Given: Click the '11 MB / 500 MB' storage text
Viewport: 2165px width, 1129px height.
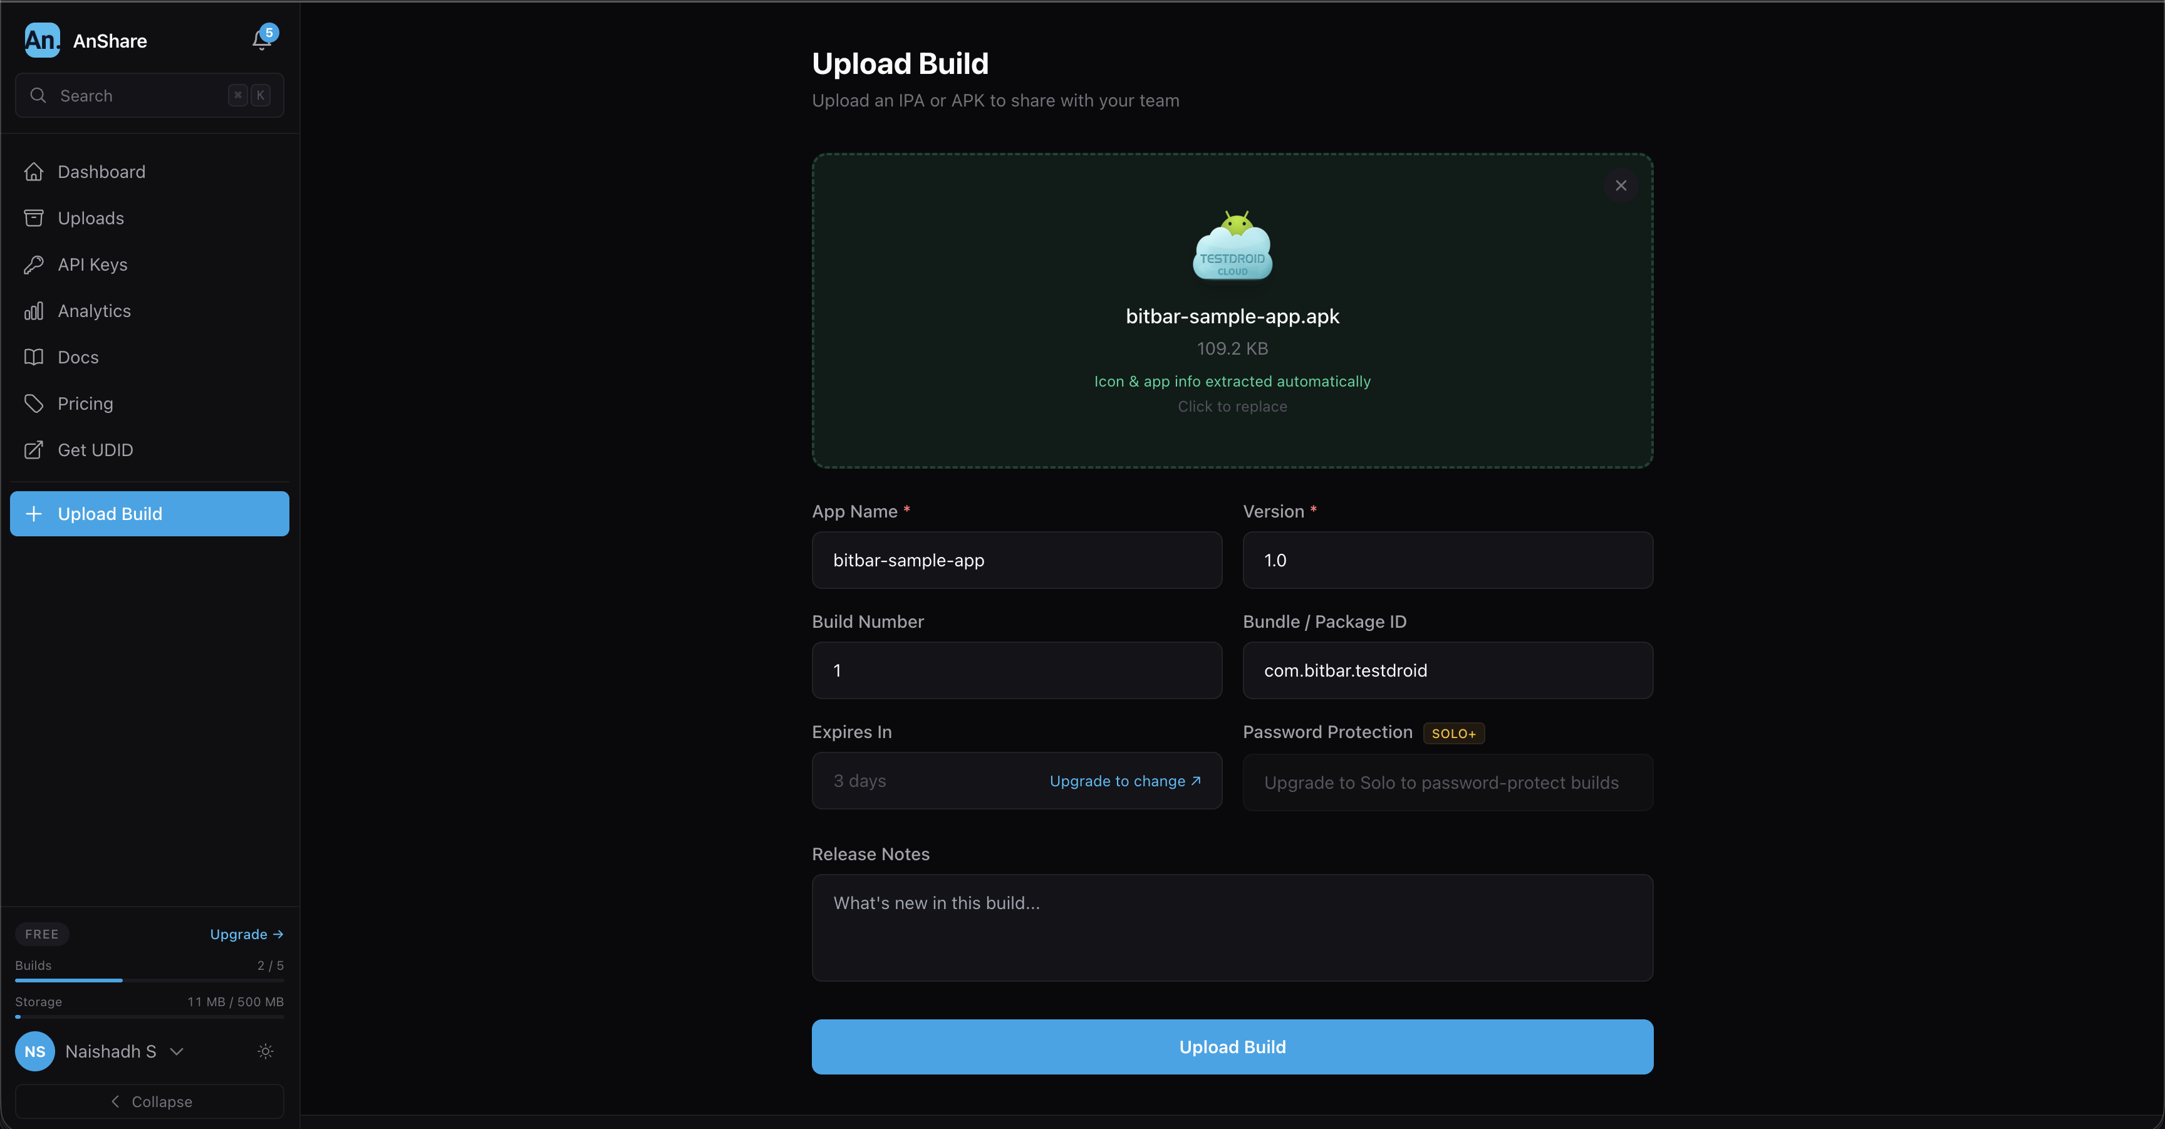Looking at the screenshot, I should coord(236,1001).
